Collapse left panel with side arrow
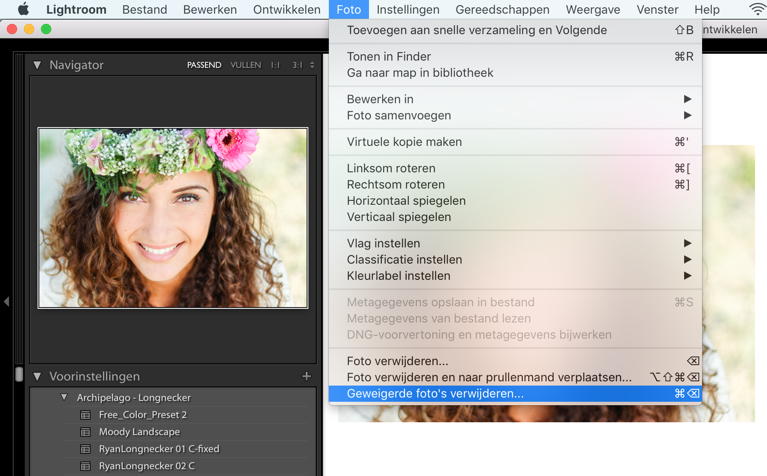 point(6,302)
